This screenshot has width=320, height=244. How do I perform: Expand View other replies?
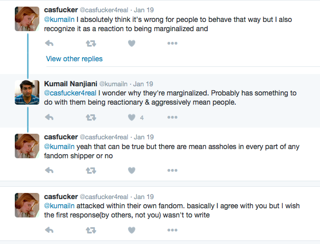coord(75,59)
